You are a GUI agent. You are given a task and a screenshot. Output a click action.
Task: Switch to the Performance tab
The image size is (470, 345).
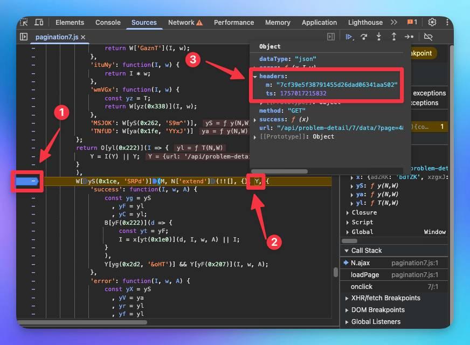coord(234,23)
